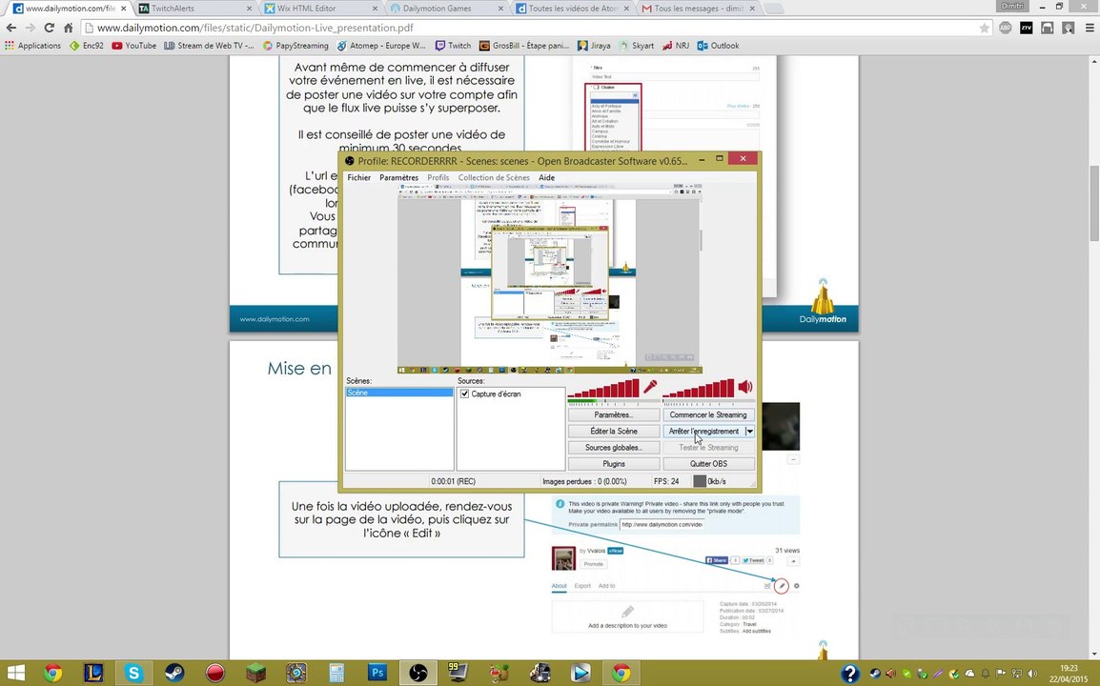Open Skype from the taskbar
Screen dimensions: 1100x686
[x=133, y=674]
